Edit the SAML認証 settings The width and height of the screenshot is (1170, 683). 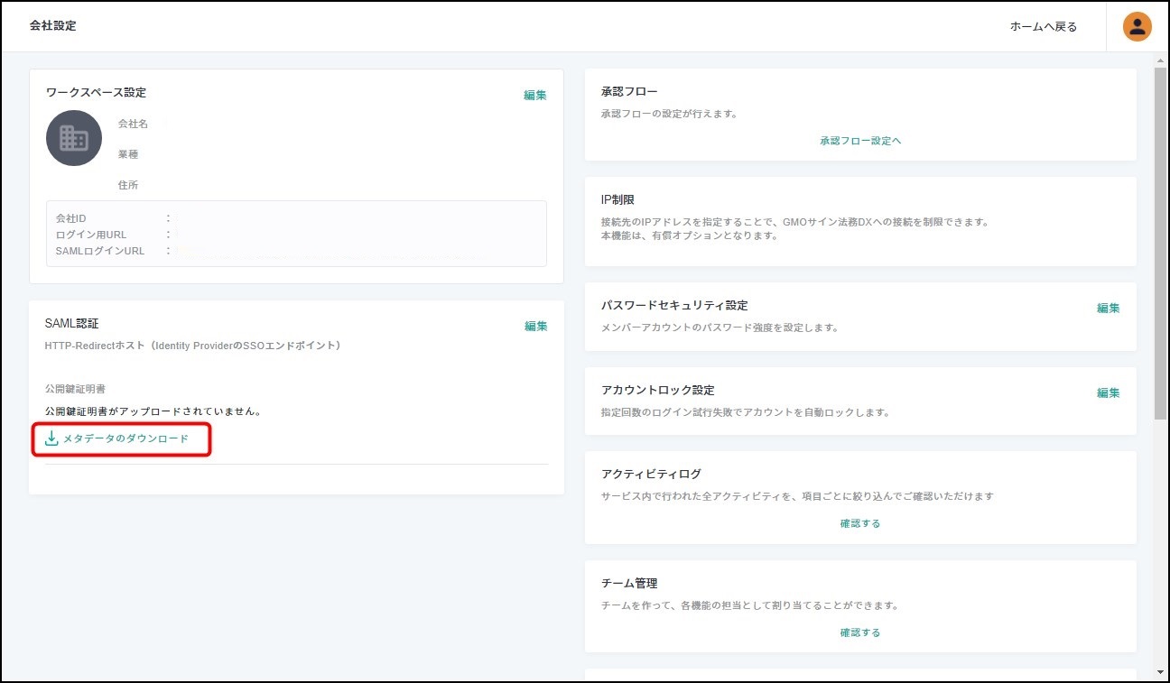(x=535, y=327)
